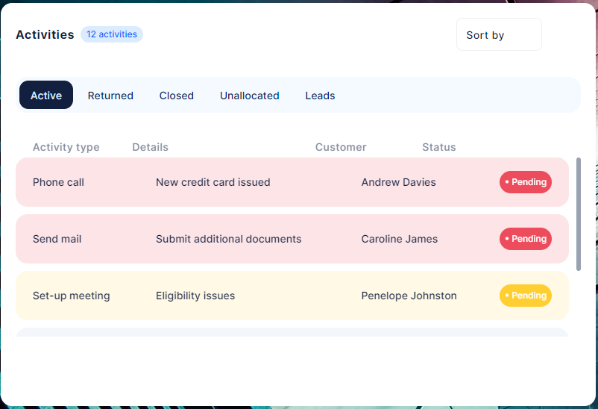Click yellow Pending badge for Penelope Johnston
This screenshot has width=598, height=409.
click(526, 296)
